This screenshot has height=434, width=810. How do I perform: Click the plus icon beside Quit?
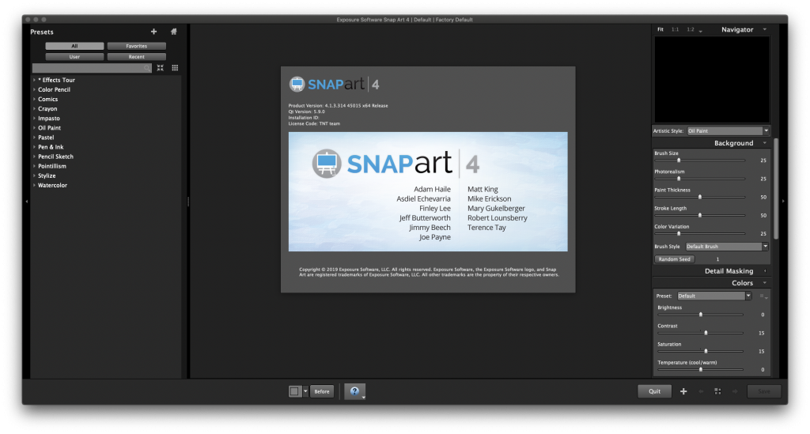point(683,391)
